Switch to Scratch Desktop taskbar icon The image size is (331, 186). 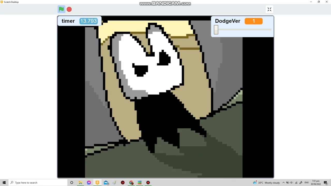coord(97,183)
